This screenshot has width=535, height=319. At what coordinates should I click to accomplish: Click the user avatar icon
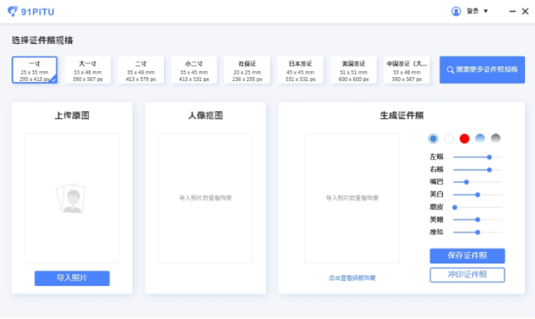456,12
